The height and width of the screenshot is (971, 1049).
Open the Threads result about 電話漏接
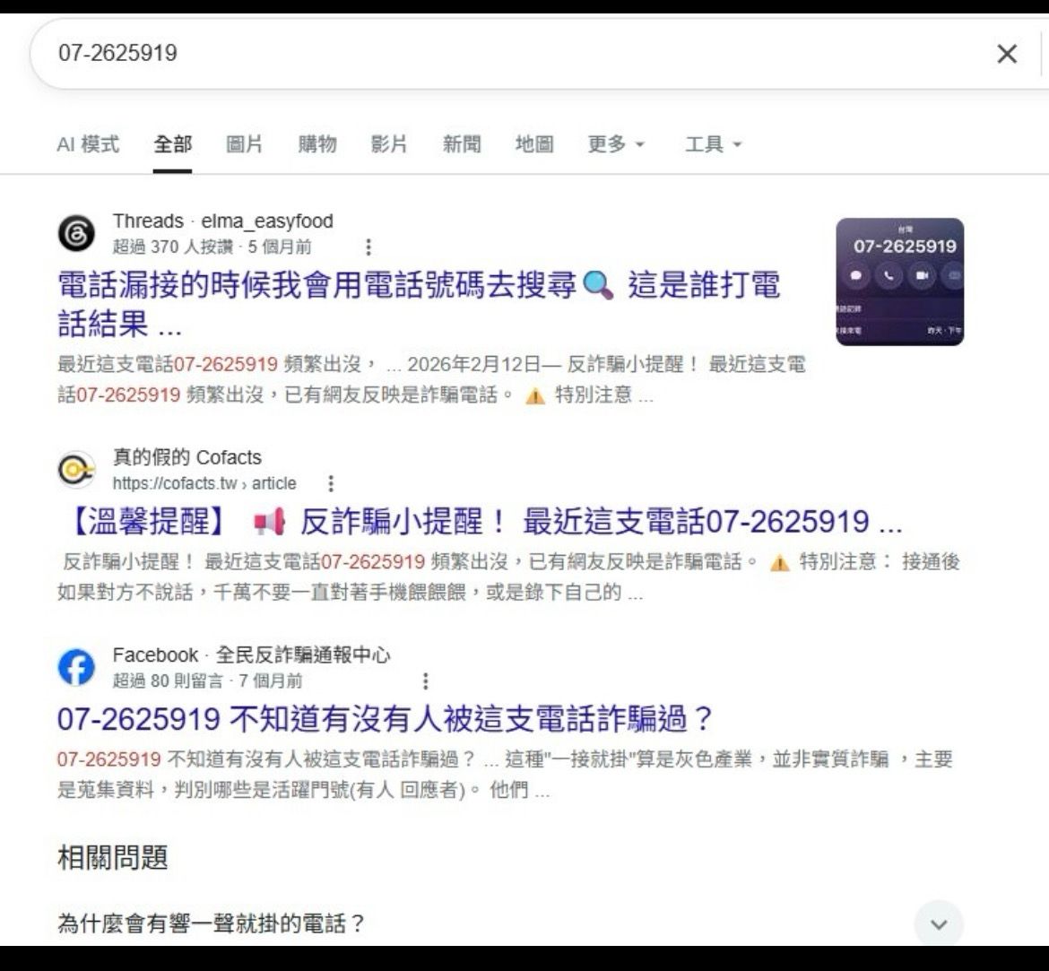[419, 304]
